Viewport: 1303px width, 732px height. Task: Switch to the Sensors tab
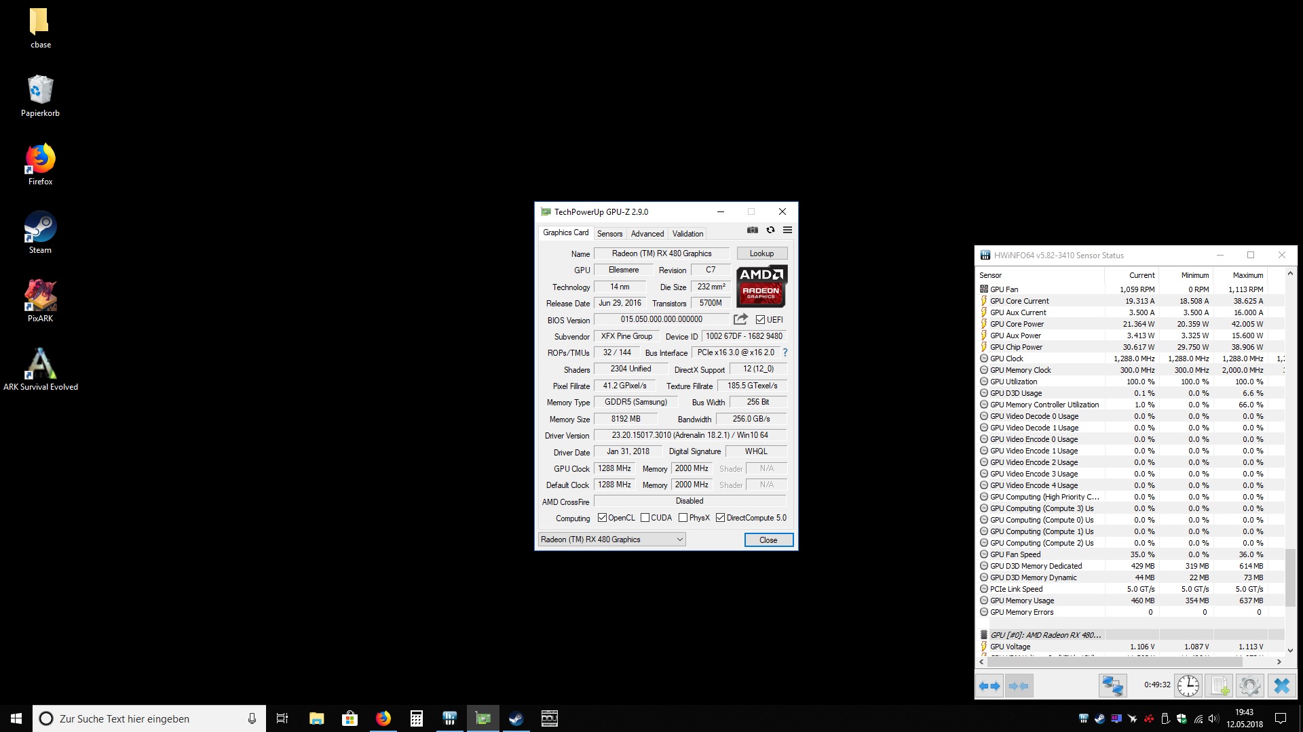tap(609, 234)
